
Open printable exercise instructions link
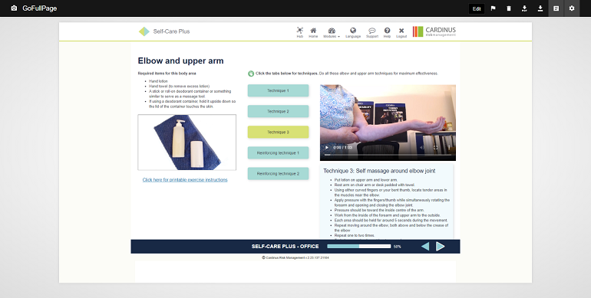pyautogui.click(x=185, y=180)
